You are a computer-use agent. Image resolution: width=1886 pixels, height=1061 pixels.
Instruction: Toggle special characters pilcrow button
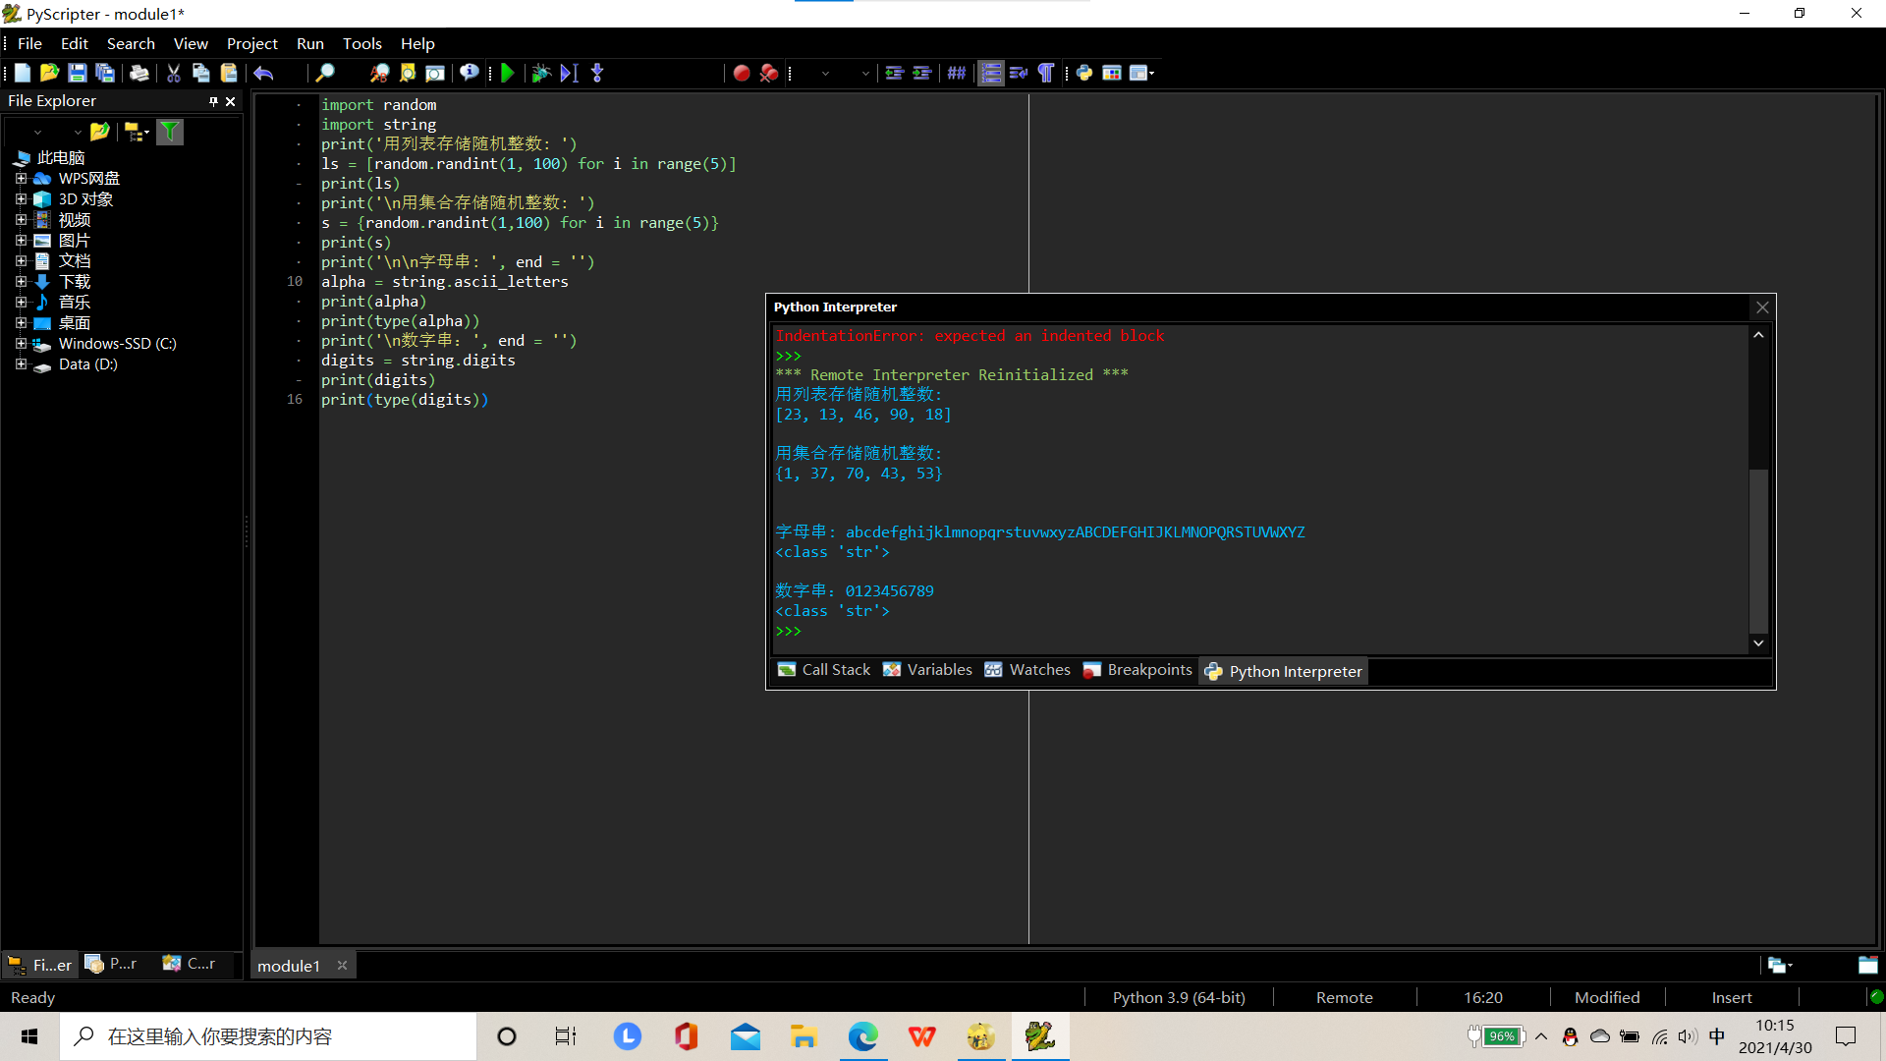1046,73
